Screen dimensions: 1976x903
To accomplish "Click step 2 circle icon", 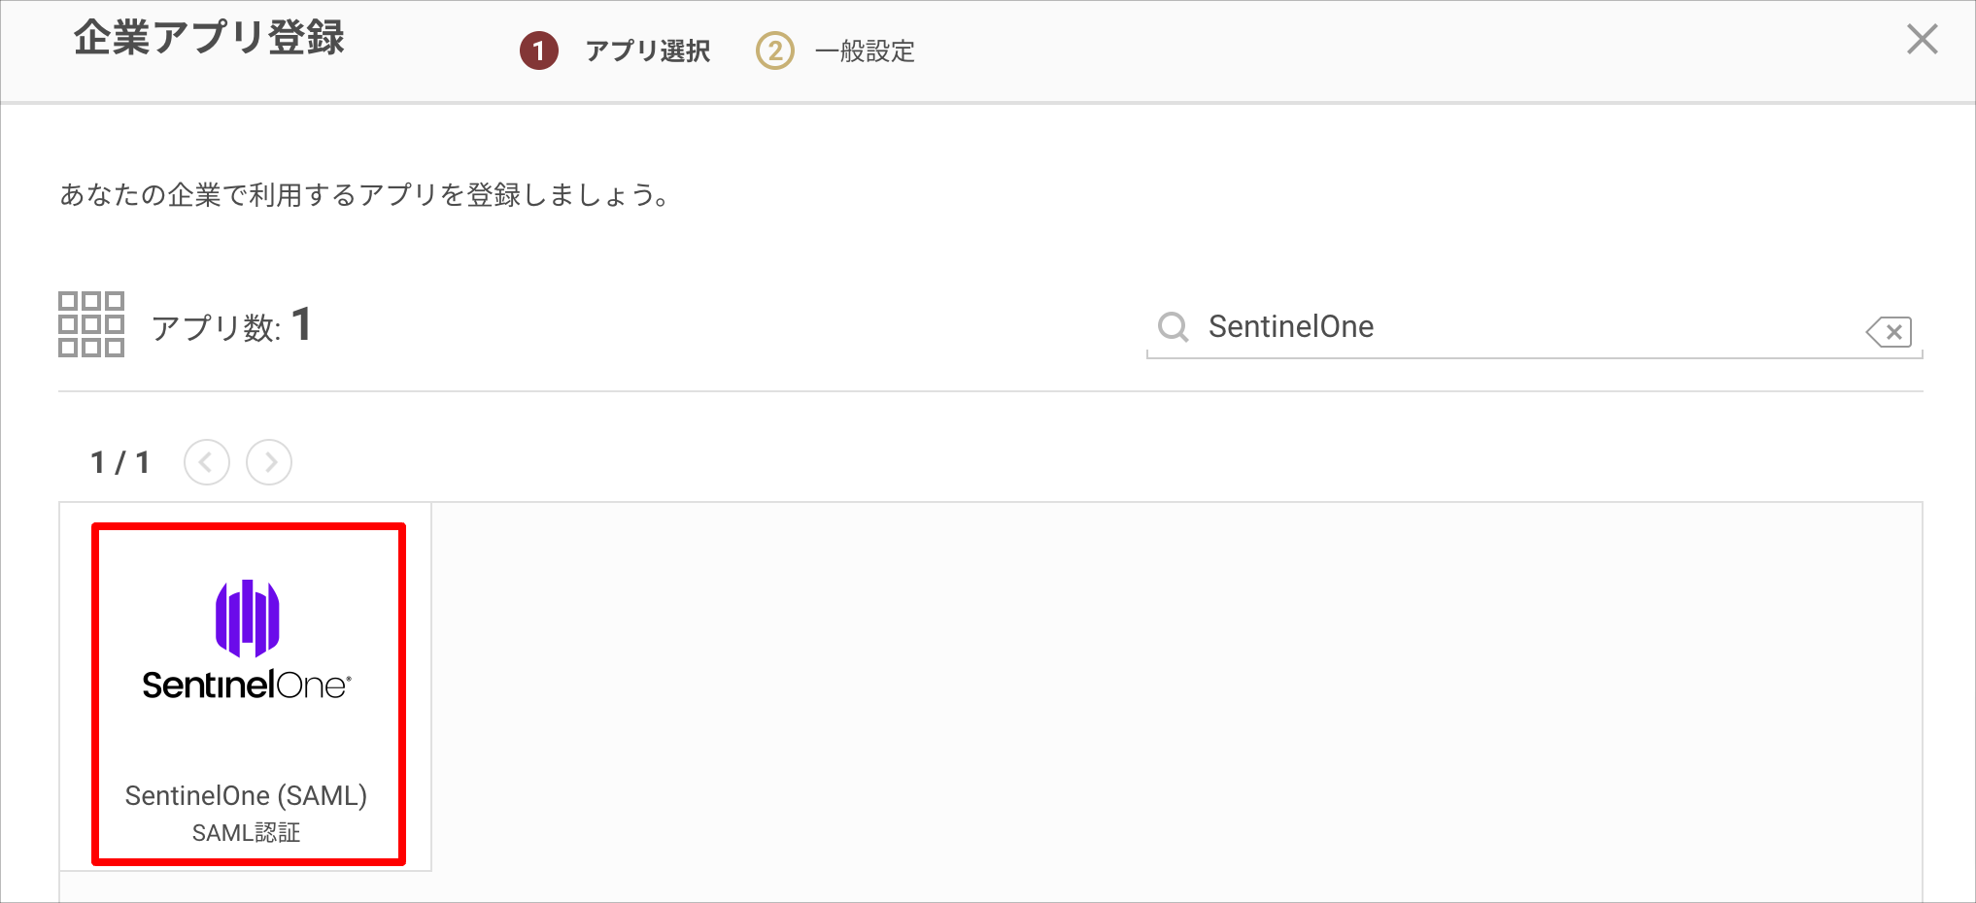I will pos(774,50).
